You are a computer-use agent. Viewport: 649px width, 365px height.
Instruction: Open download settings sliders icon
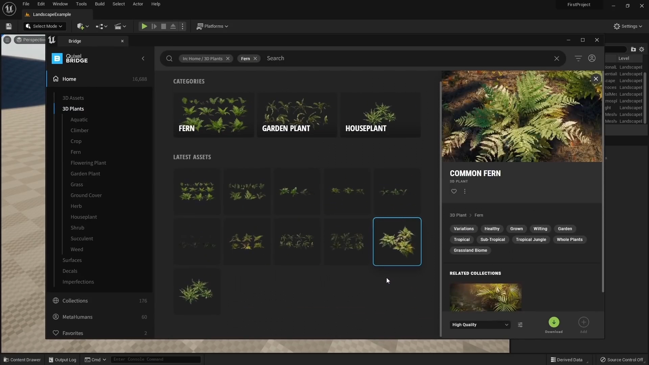(520, 325)
